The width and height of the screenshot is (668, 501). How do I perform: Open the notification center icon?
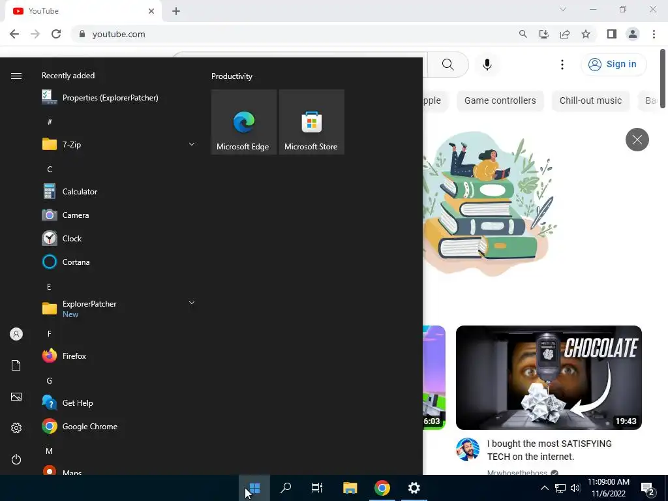pyautogui.click(x=648, y=488)
